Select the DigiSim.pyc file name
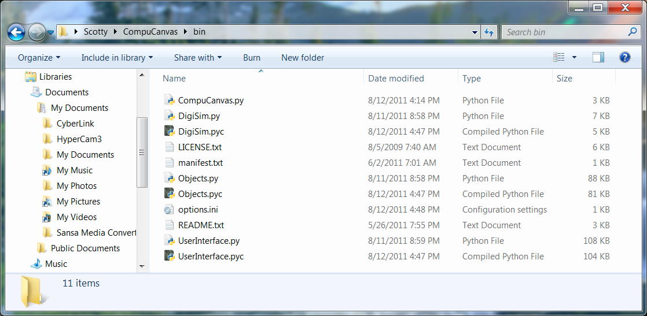Screen dimensions: 647x316 201,132
